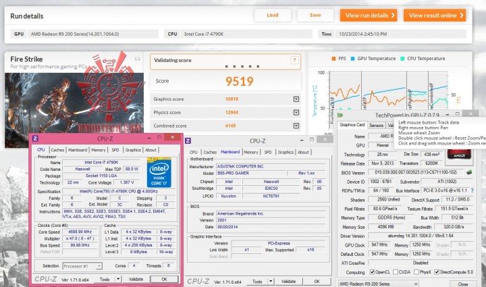This screenshot has height=287, width=486.
Task: Expand the Physics score details
Action: [296, 113]
